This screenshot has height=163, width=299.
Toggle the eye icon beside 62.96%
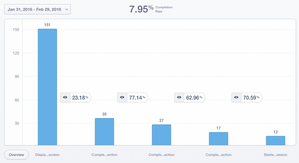click(x=179, y=97)
